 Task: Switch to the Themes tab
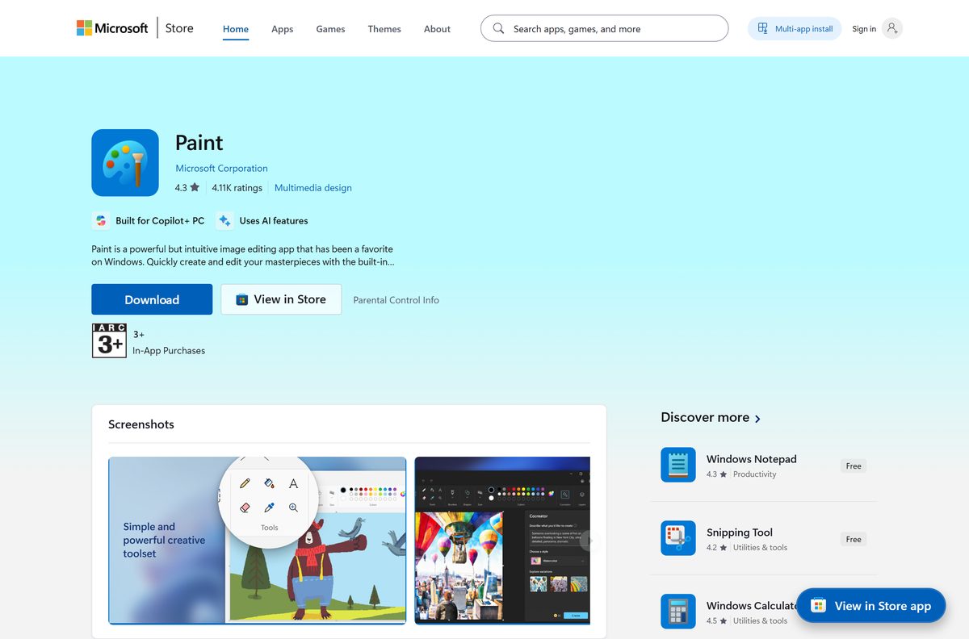[384, 29]
